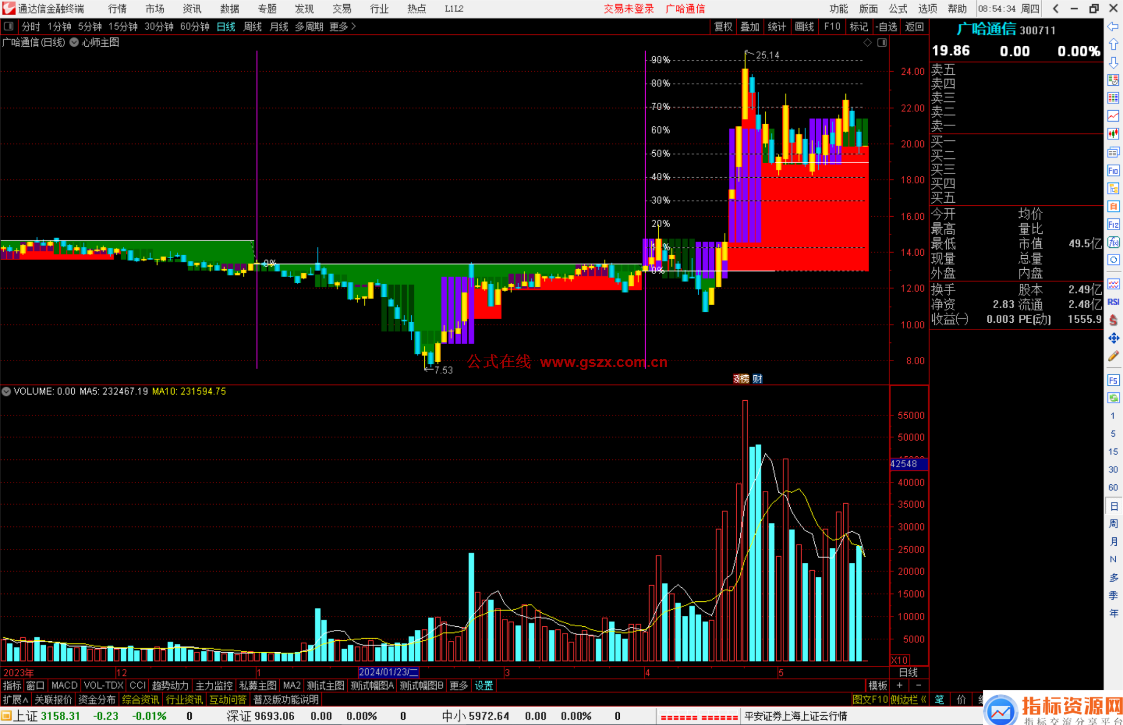Open the 公式 menu in title bar
Screen dimensions: 1123x725
pos(898,8)
